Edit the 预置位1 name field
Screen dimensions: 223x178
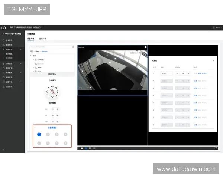[167, 73]
